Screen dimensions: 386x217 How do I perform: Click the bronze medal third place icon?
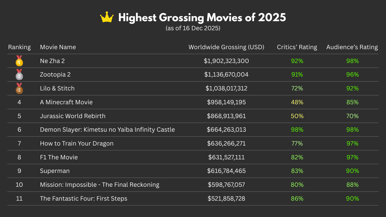click(19, 88)
